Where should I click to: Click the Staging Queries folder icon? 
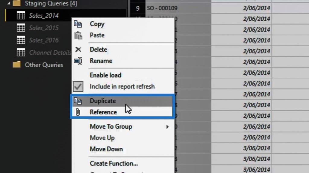click(x=17, y=3)
